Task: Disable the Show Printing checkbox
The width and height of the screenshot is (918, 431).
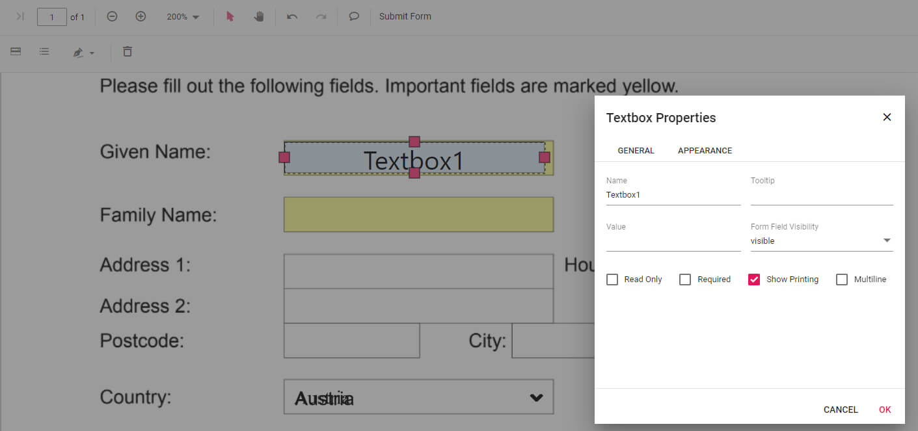Action: [x=754, y=279]
